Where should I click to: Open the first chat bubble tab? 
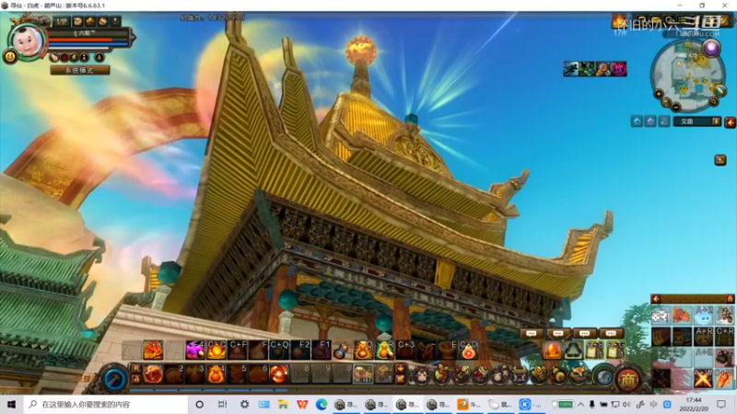(532, 333)
